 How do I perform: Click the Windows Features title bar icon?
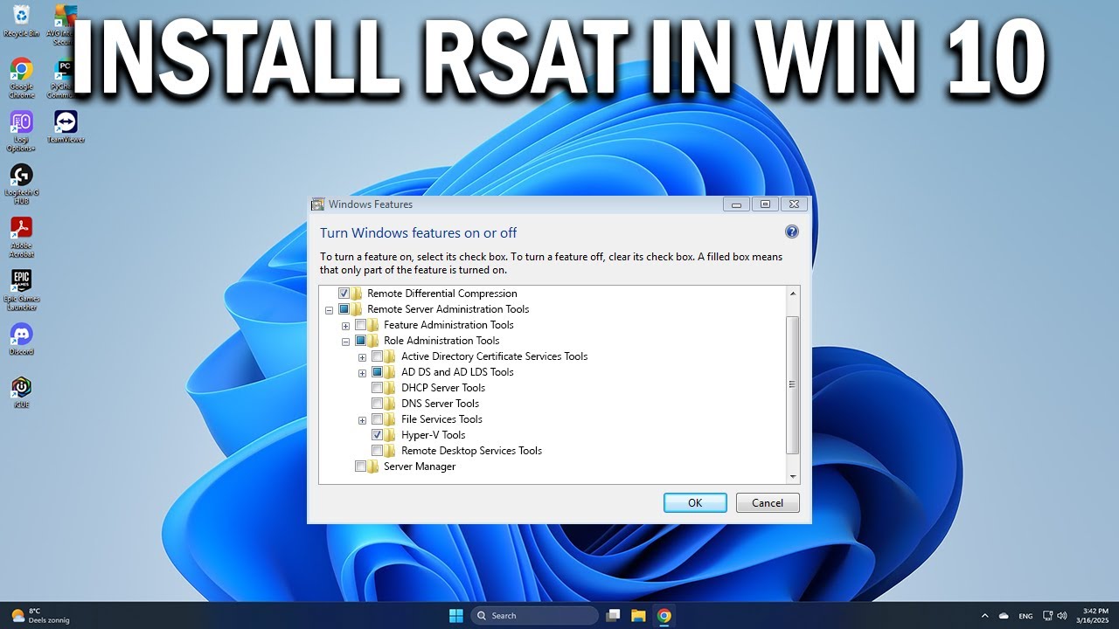pos(318,204)
